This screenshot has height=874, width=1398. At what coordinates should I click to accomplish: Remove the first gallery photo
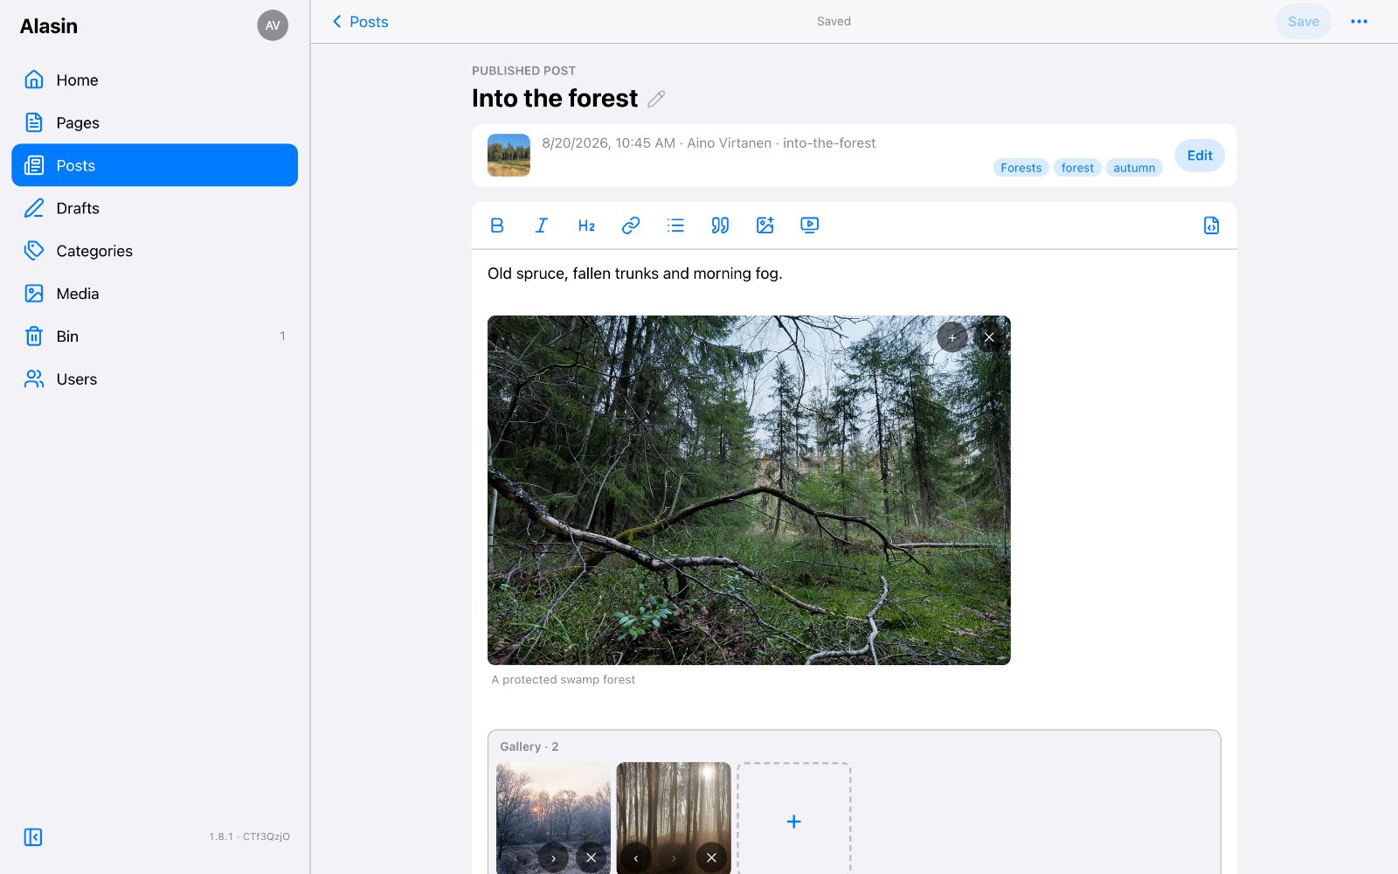point(592,858)
